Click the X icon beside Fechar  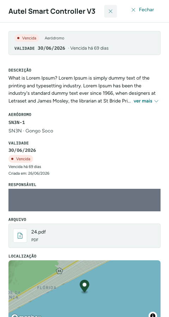point(133,10)
